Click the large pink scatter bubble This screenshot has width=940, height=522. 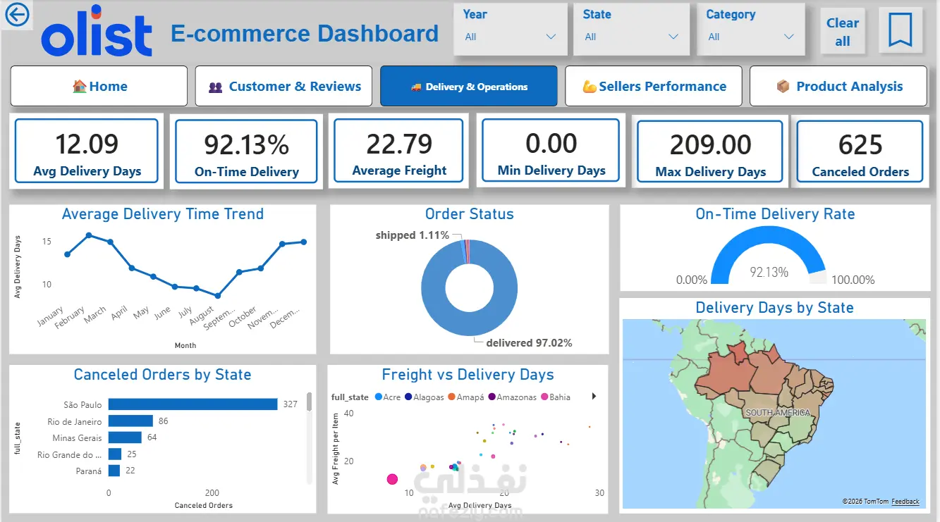pos(392,479)
